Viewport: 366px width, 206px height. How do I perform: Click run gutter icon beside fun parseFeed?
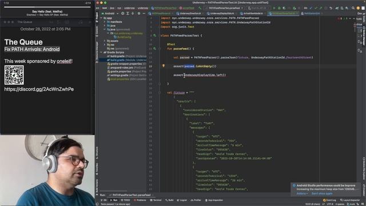click(x=154, y=49)
